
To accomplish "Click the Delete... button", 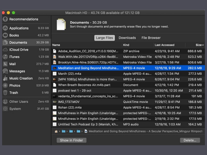I will (x=190, y=140).
